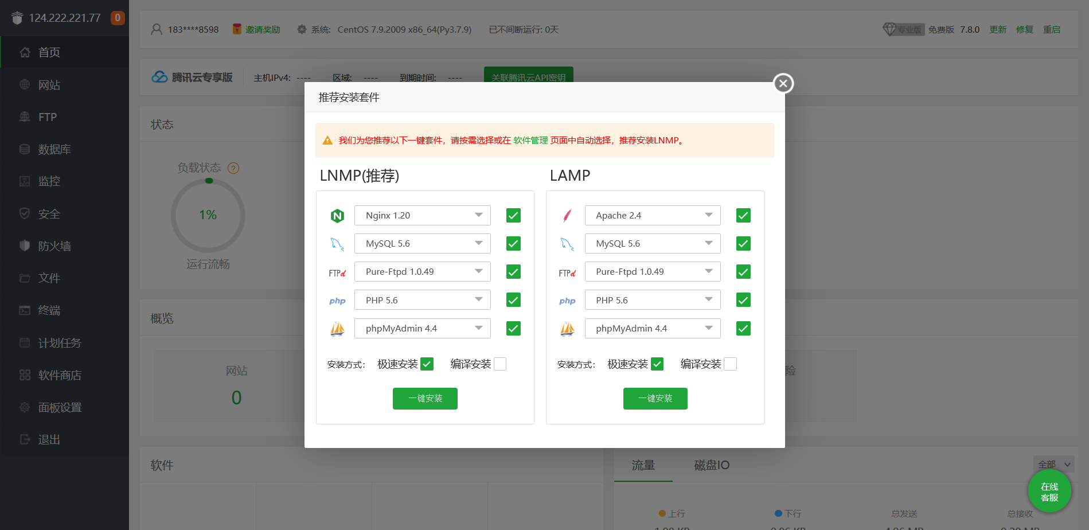Click the Apache feather icon in LAMP
The image size is (1089, 530).
[567, 216]
